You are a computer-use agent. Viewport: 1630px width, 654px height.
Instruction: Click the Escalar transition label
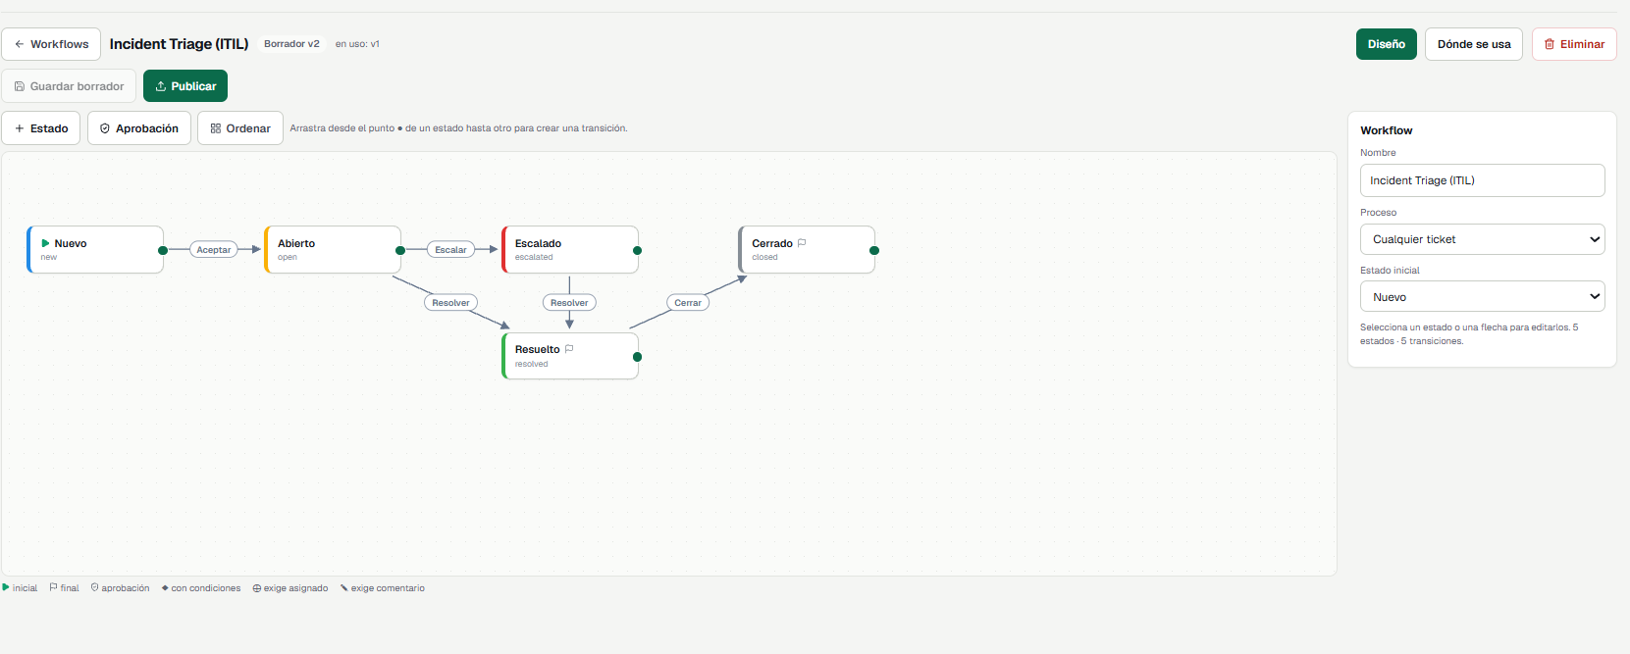click(x=451, y=250)
